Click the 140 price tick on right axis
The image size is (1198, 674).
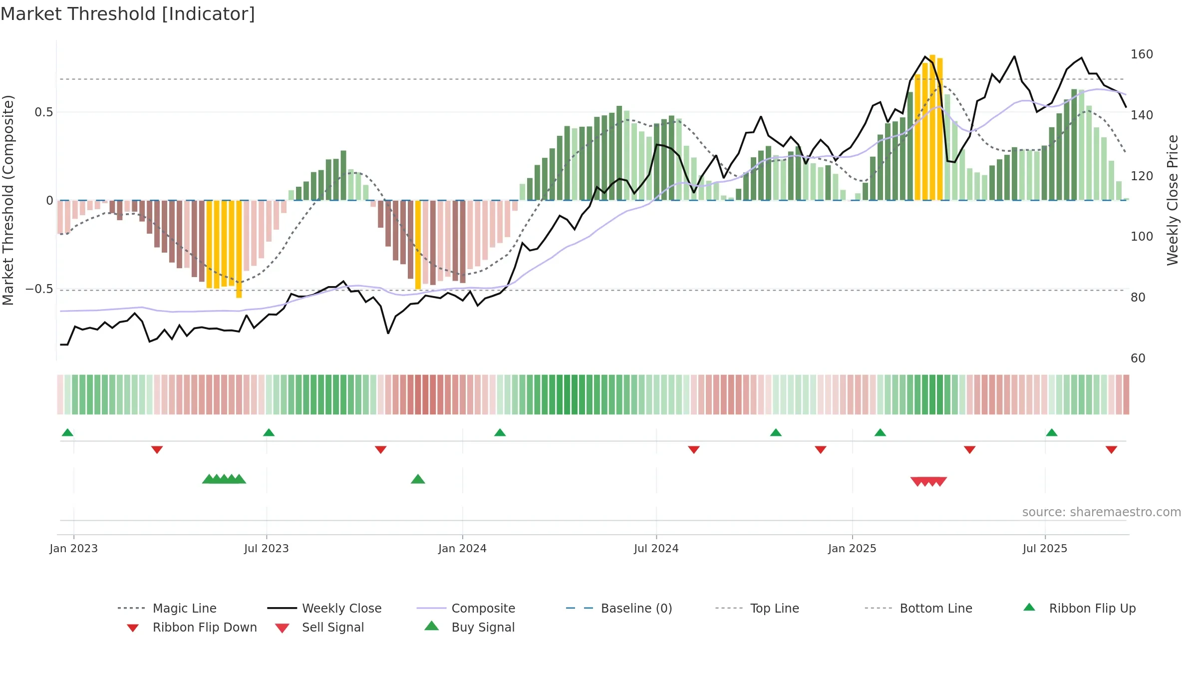pos(1142,115)
